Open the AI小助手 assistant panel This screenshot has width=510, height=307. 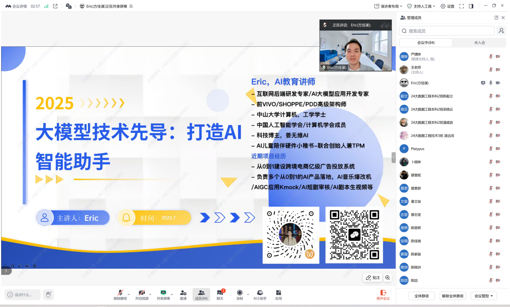(259, 295)
